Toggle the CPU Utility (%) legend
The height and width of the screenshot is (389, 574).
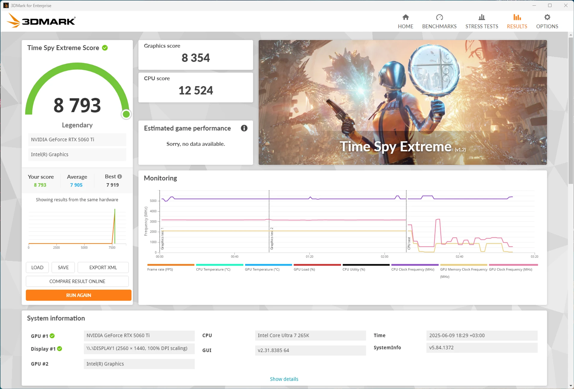click(x=366, y=267)
